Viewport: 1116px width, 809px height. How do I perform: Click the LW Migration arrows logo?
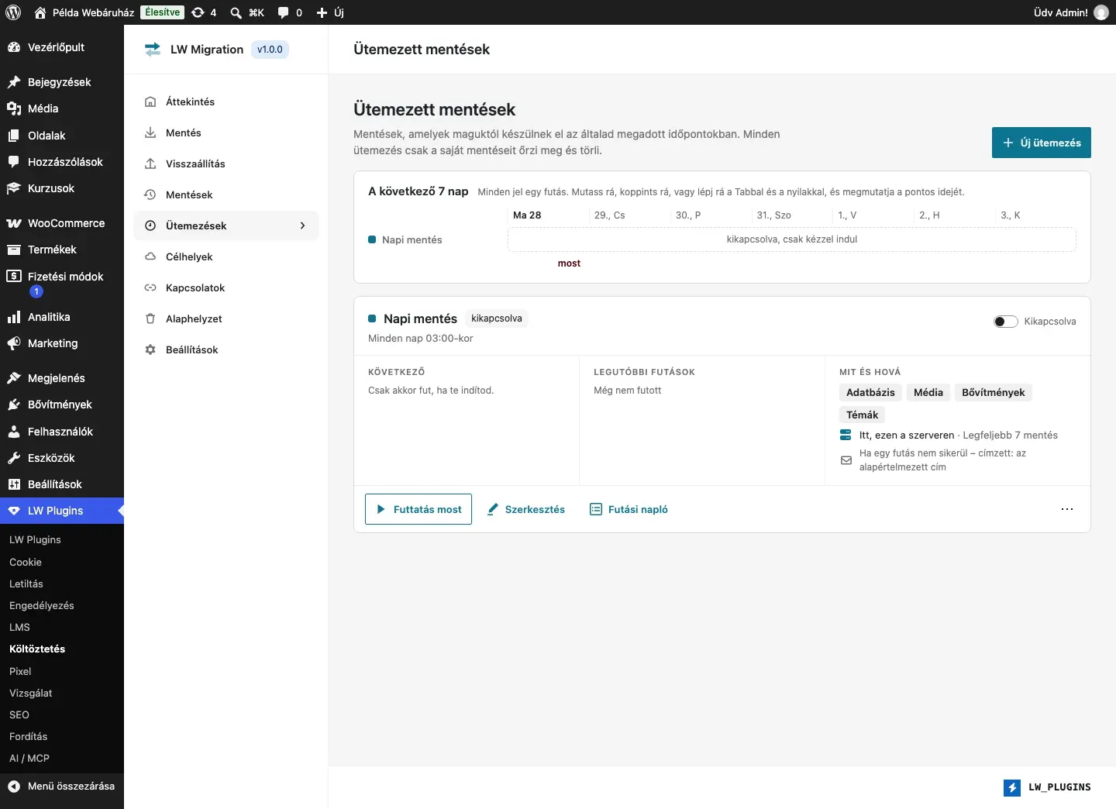[x=153, y=50]
